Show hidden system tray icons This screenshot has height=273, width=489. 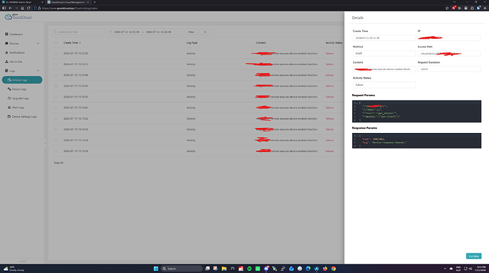[445, 268]
